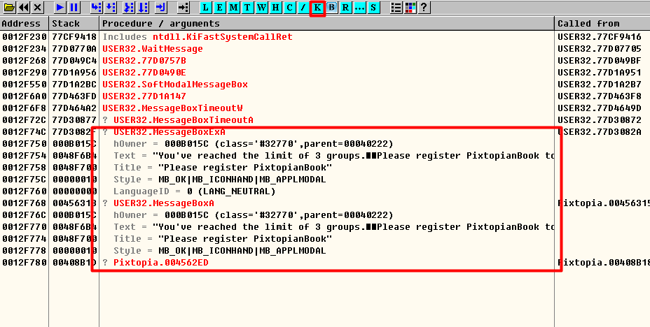Open the Call stack window (K button)

point(317,8)
